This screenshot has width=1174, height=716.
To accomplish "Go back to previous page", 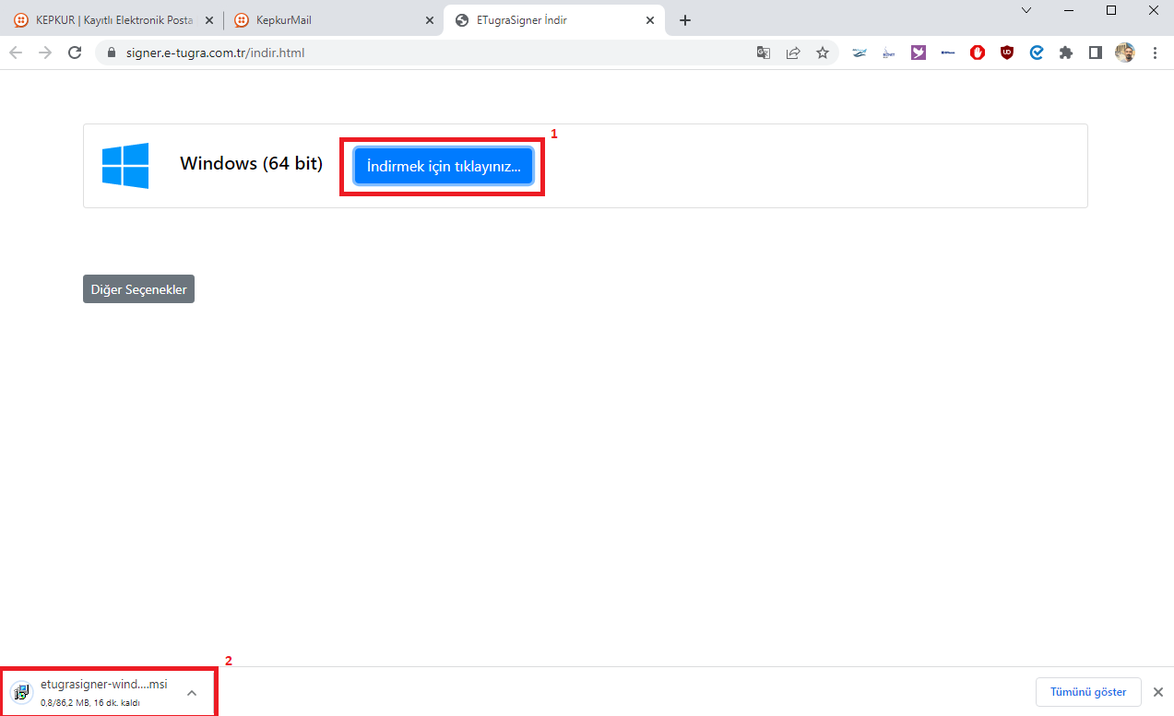I will pos(16,53).
